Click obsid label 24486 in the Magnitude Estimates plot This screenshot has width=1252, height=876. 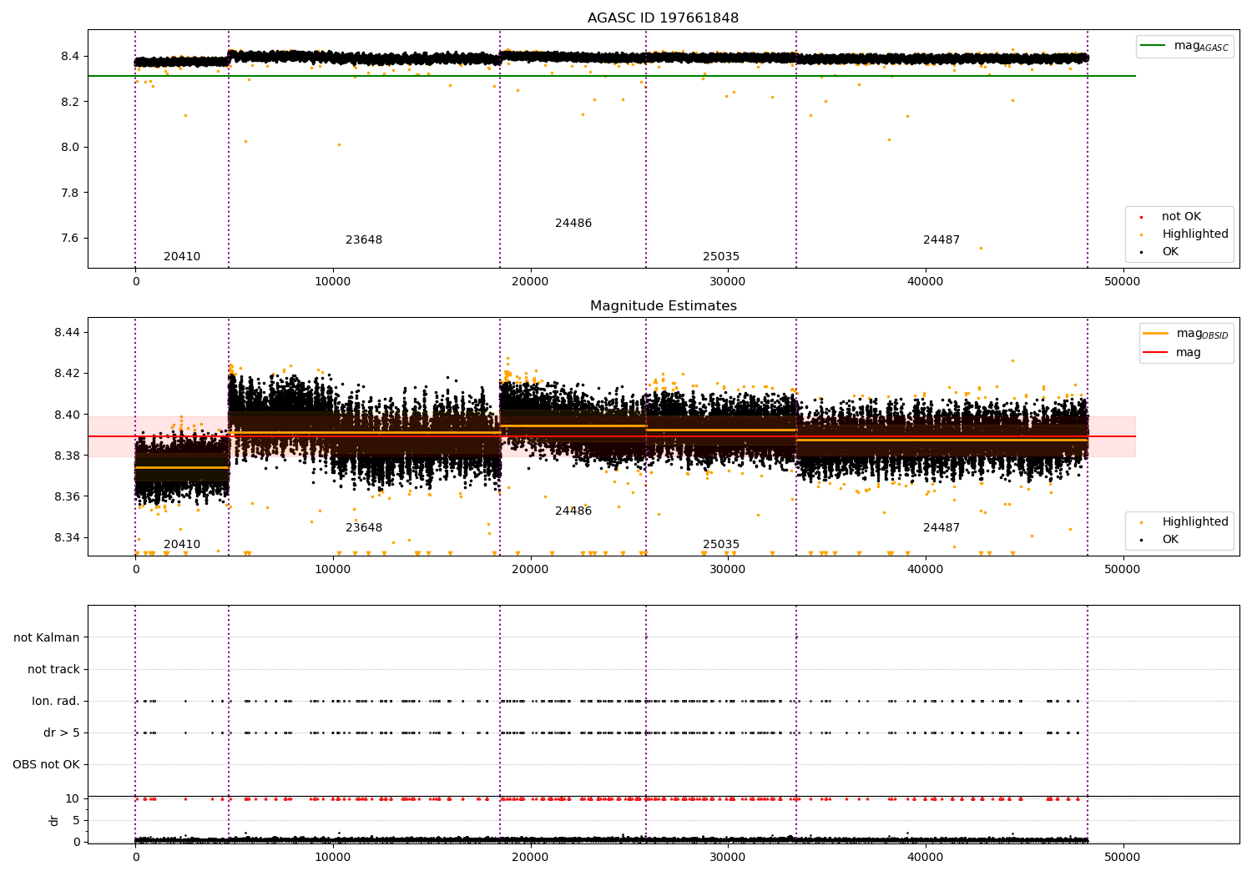[573, 511]
